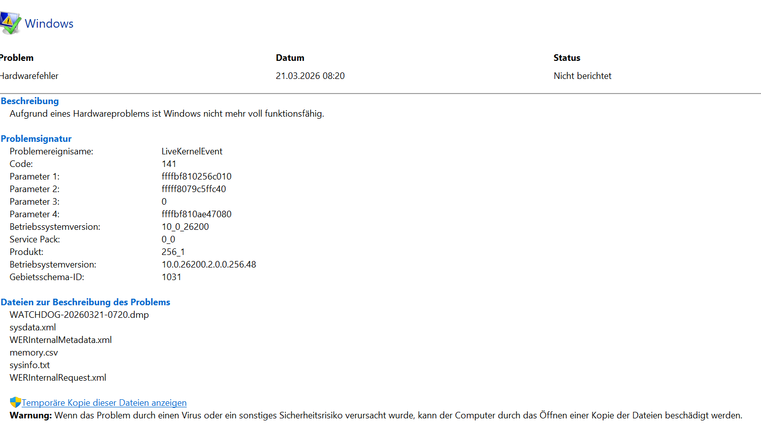761x438 pixels.
Task: Click the 'Problem' column header
Action: pyautogui.click(x=17, y=58)
